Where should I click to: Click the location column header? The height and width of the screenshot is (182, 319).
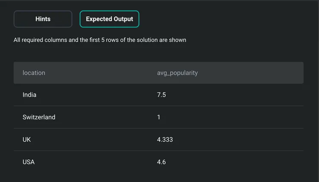[34, 73]
